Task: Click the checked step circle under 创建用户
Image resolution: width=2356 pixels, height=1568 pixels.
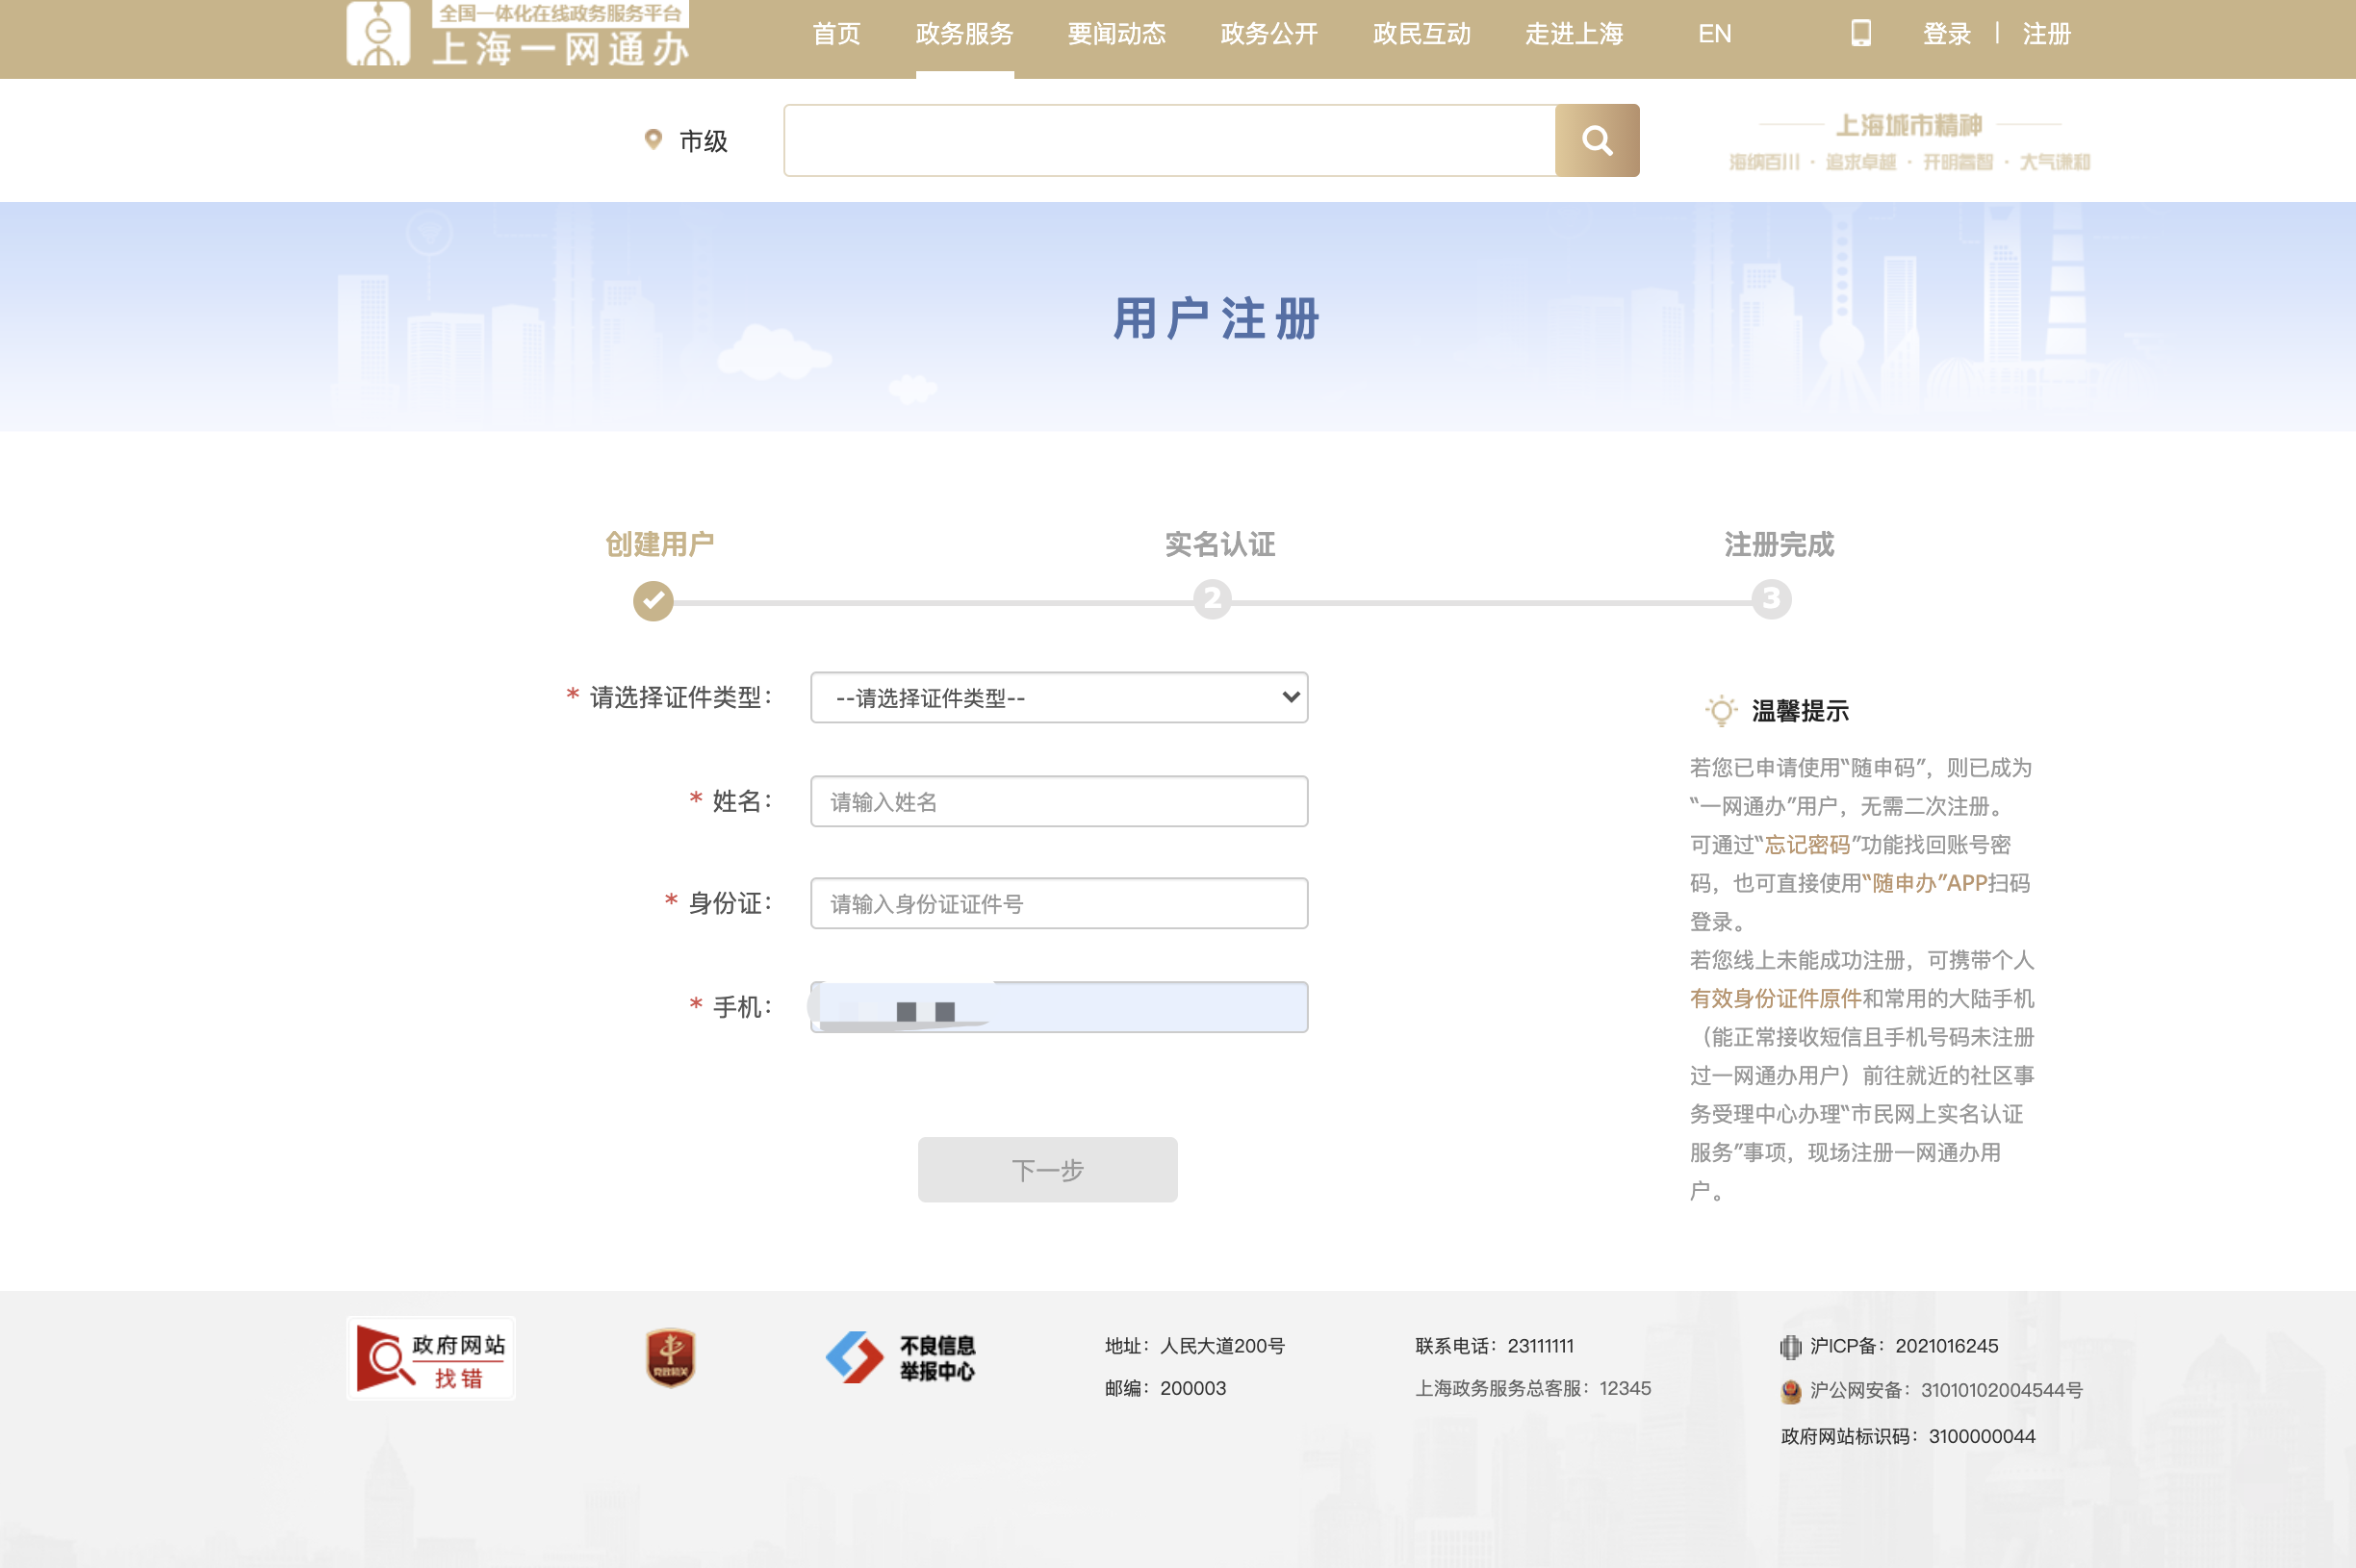Action: coord(653,600)
